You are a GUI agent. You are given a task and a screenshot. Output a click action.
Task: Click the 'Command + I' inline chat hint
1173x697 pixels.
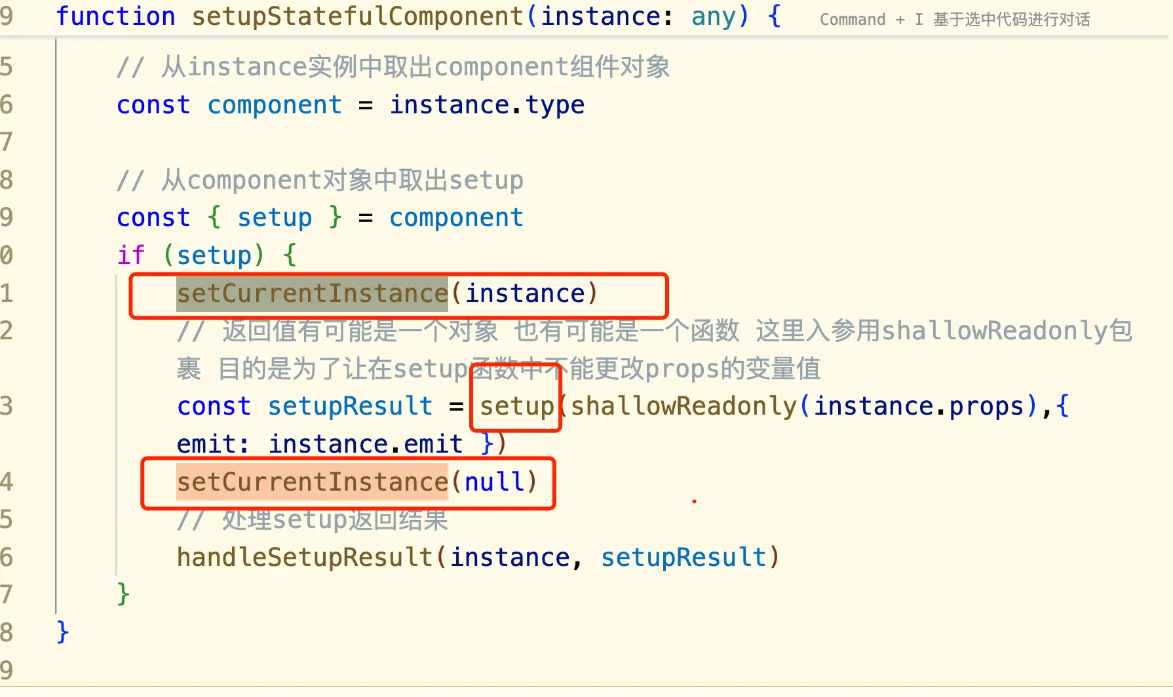[x=955, y=20]
